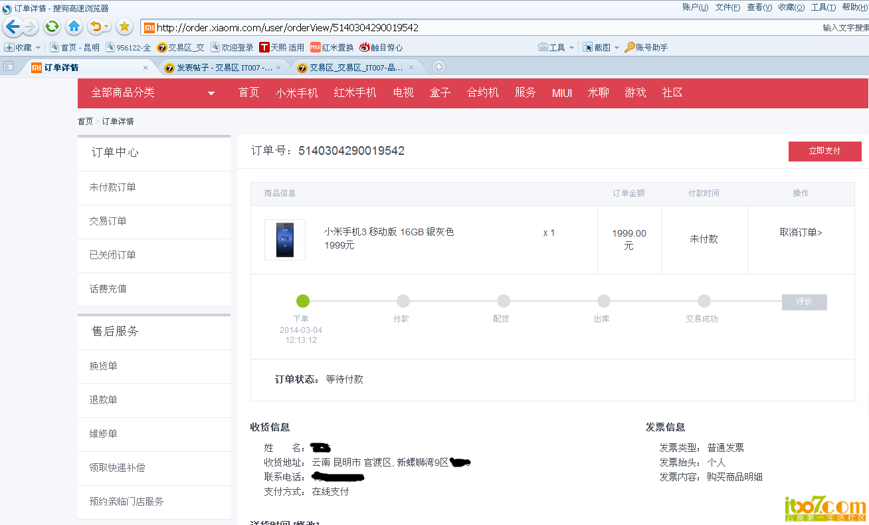This screenshot has height=525, width=869.
Task: Click the gray 评价 review button
Action: pyautogui.click(x=804, y=302)
